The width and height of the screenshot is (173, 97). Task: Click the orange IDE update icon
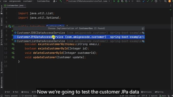[169, 1]
